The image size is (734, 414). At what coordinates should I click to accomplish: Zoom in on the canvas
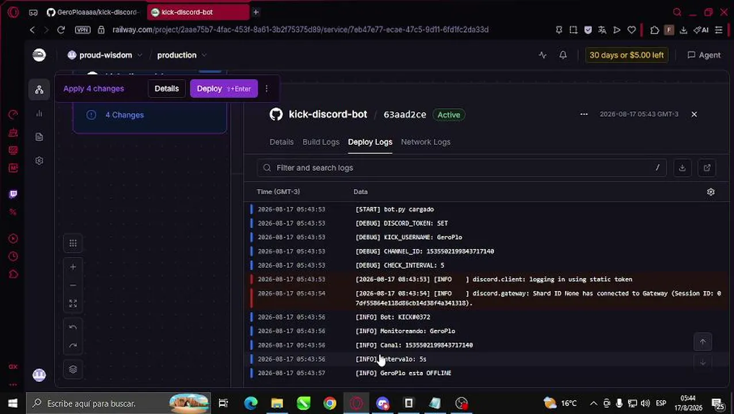point(73,267)
